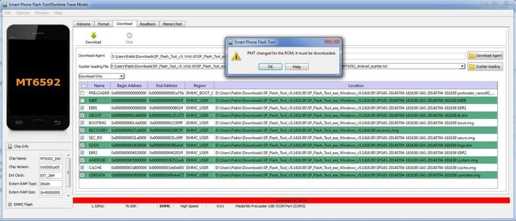The image size is (516, 221).
Task: Uncheck the SEC_RO partition checkbox
Action: tap(82, 138)
